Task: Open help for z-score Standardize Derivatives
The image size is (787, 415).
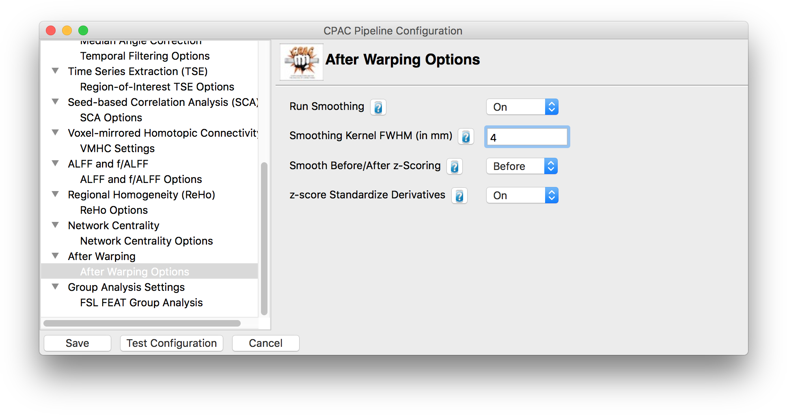Action: (x=459, y=195)
